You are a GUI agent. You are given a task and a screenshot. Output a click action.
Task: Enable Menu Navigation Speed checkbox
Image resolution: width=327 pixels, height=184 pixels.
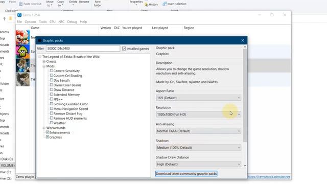point(51,108)
